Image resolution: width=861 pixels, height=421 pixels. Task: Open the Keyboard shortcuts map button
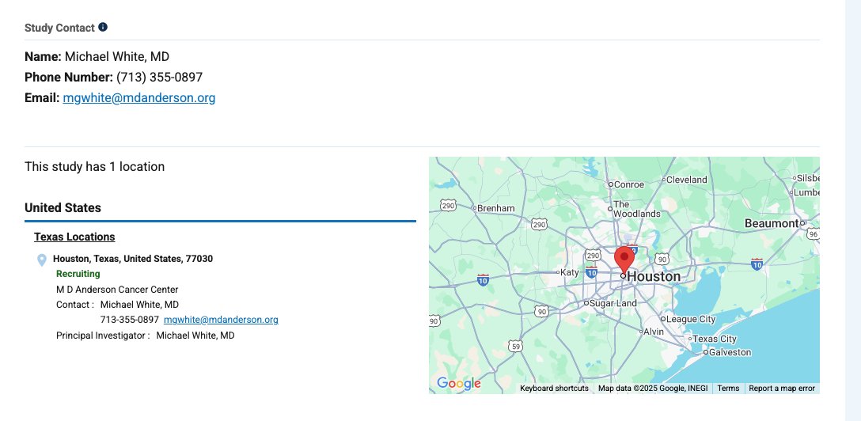(554, 388)
